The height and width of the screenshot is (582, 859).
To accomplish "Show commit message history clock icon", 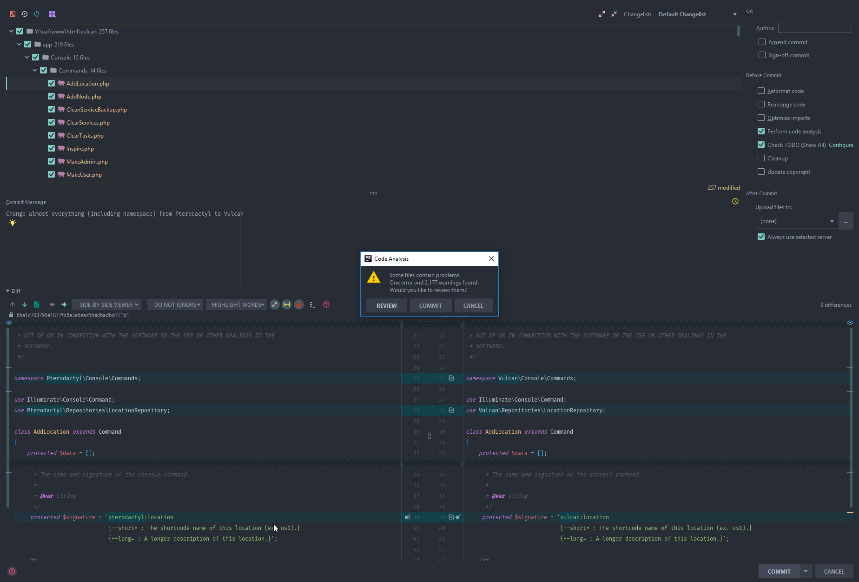I will [735, 201].
